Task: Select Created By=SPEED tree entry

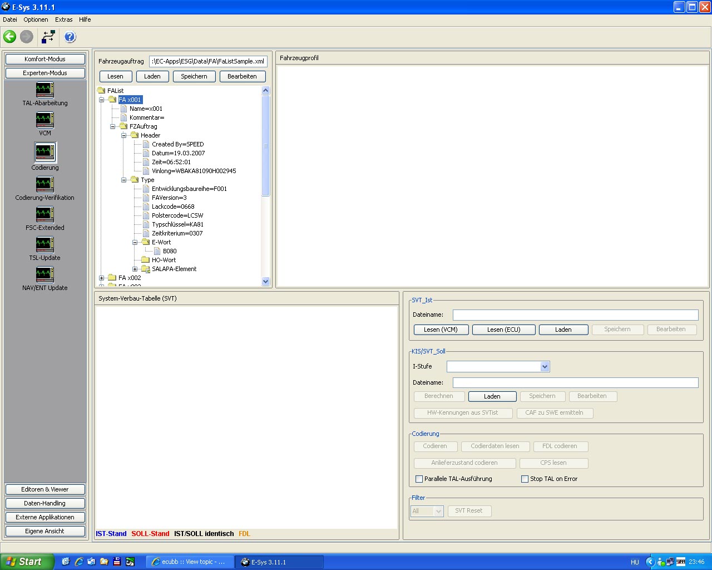Action: point(177,144)
